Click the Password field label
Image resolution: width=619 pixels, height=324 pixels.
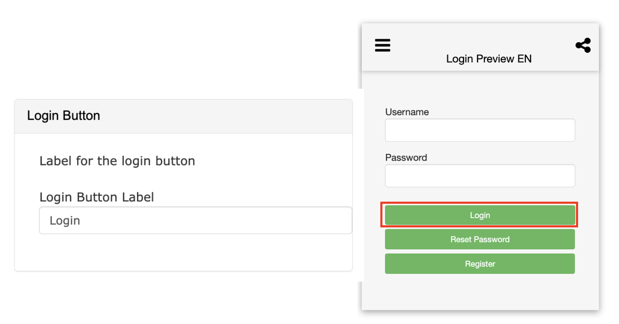click(x=406, y=157)
